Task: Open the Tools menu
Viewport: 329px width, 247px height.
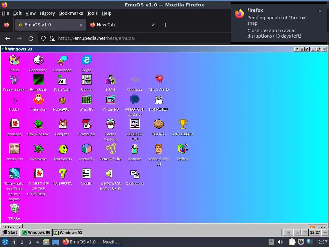Action: (x=92, y=13)
